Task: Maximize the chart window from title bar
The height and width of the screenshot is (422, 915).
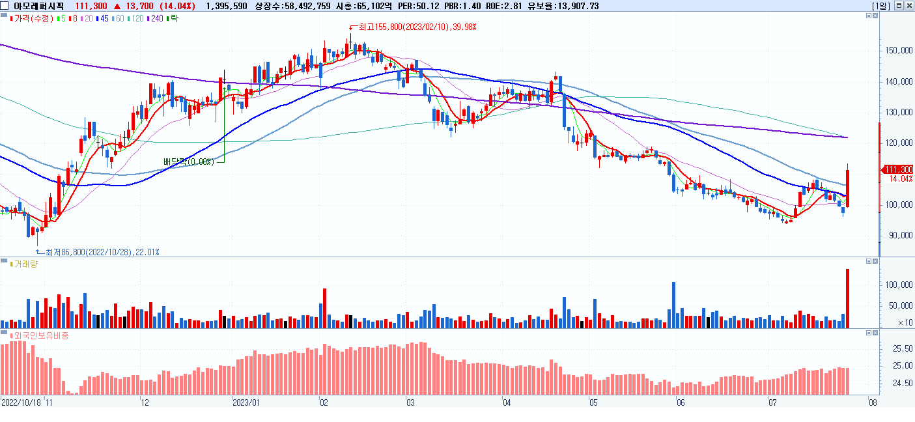Action: click(x=899, y=6)
